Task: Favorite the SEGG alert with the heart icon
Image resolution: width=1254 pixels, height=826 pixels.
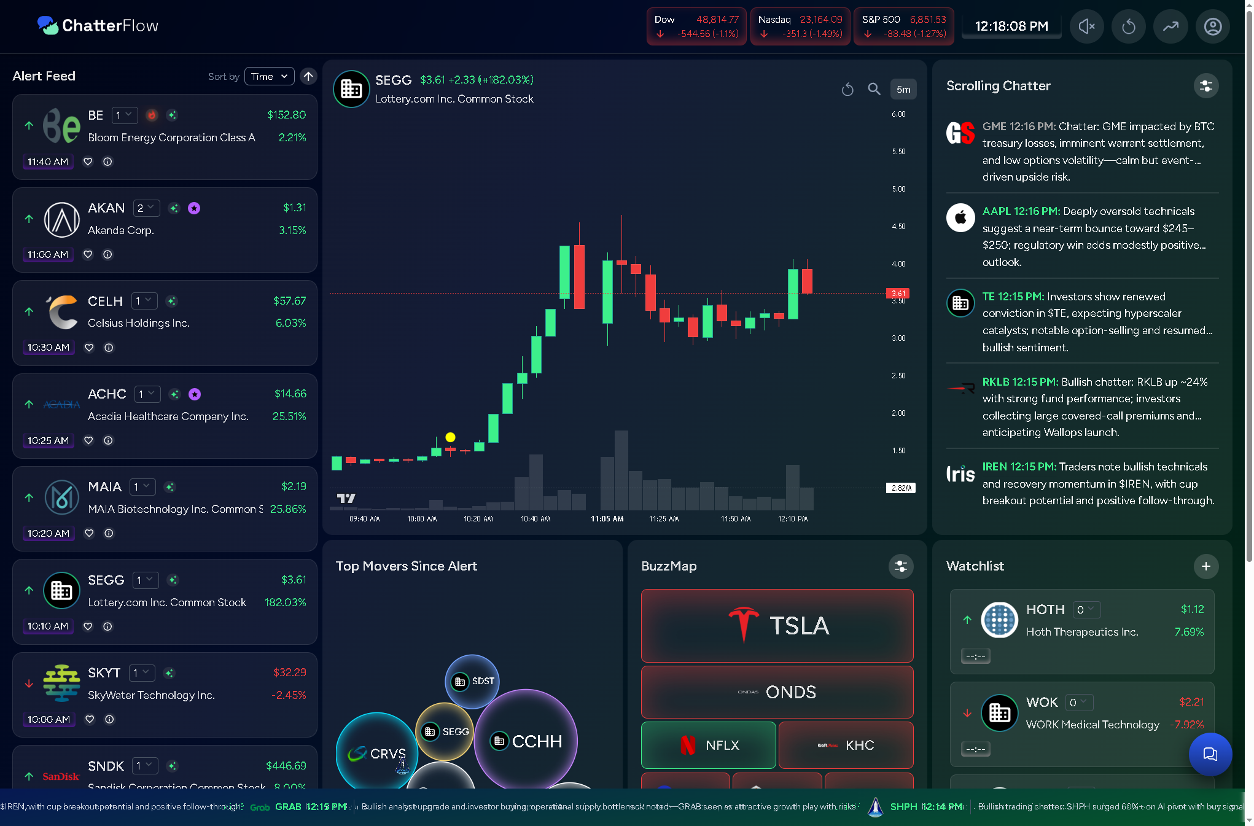Action: [x=88, y=626]
